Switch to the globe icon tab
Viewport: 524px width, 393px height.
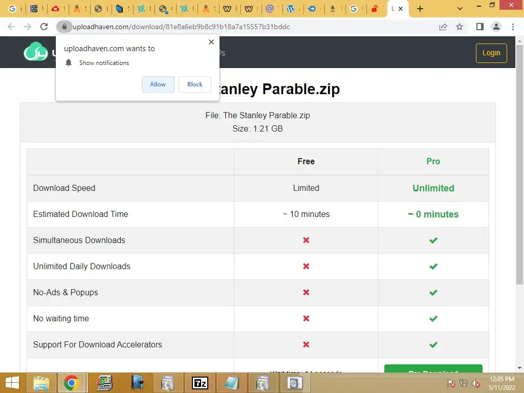coord(98,9)
